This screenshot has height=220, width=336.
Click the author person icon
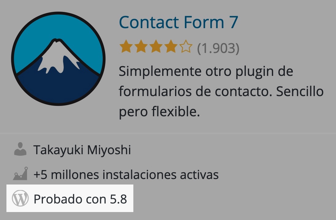pos(20,149)
